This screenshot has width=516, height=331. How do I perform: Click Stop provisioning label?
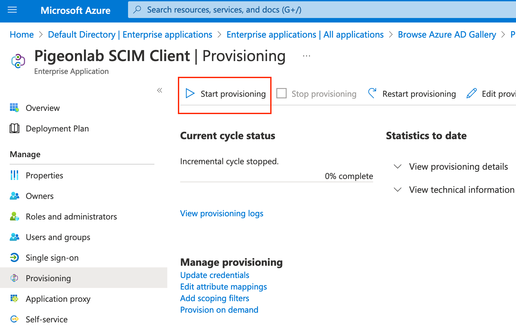(x=324, y=94)
